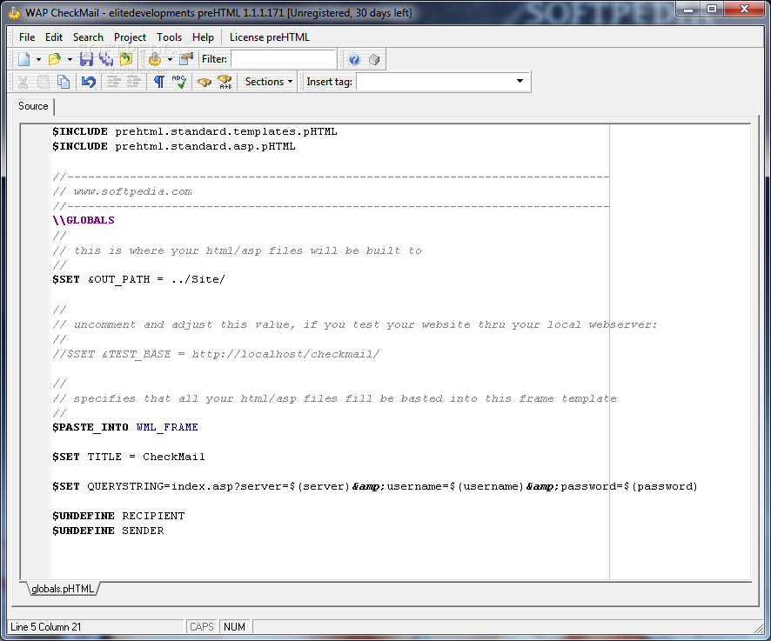This screenshot has height=641, width=771.
Task: Click the Decrease indent icon
Action: click(x=114, y=82)
